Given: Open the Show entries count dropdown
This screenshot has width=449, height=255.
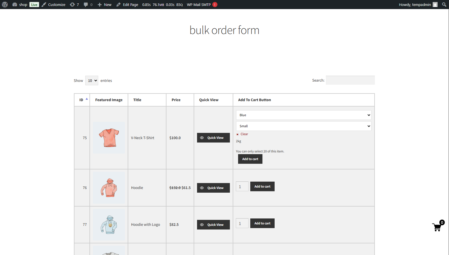Looking at the screenshot, I should point(92,80).
